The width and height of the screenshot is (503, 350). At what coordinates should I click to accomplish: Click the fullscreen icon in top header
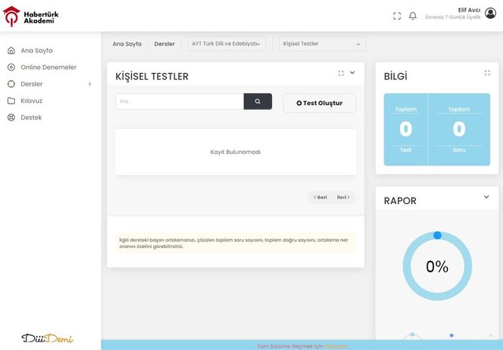click(397, 16)
